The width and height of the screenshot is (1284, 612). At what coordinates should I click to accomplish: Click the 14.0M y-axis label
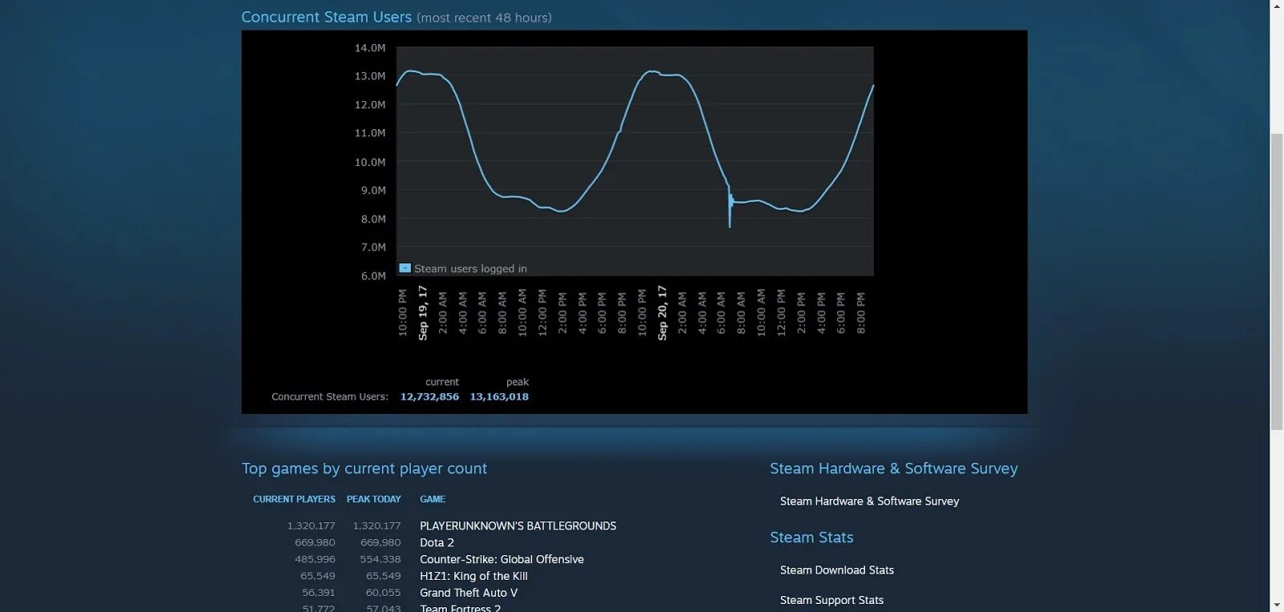click(x=370, y=48)
